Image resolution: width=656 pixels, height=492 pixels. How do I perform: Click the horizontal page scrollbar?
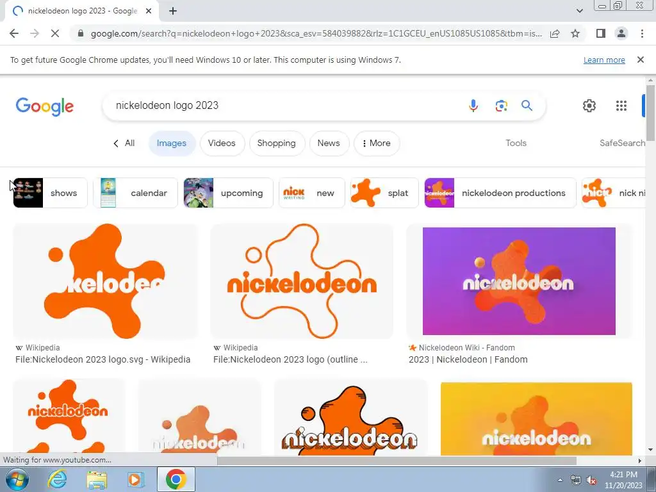(397, 461)
